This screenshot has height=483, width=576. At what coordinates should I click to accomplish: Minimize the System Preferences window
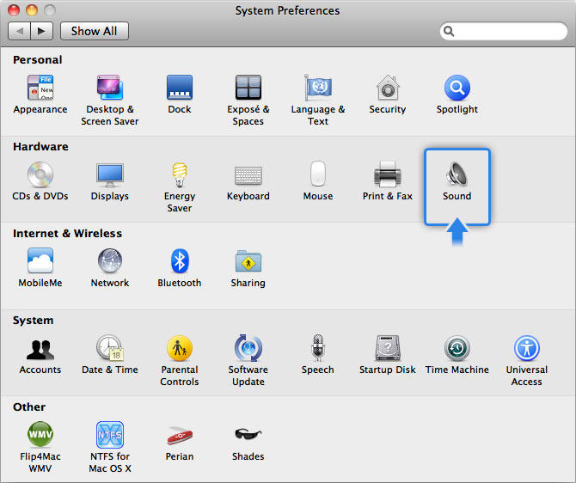tap(32, 10)
